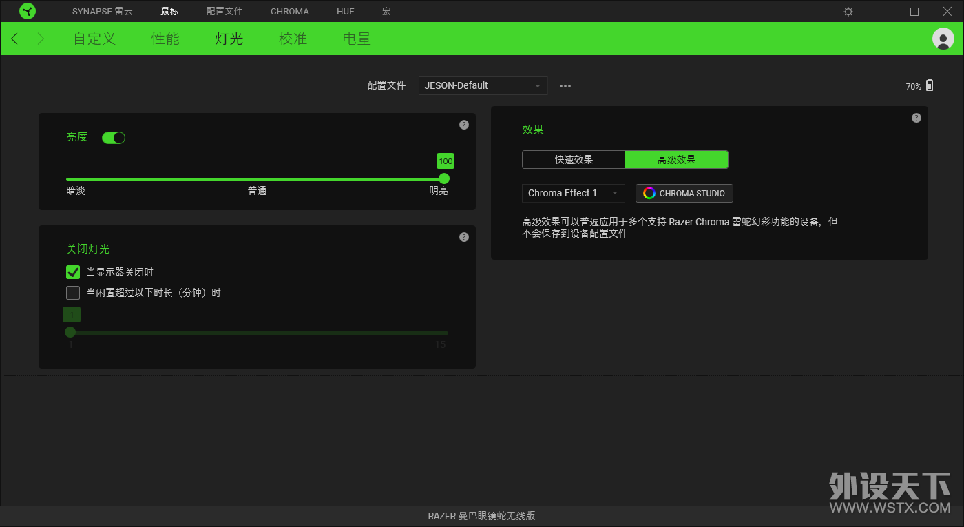Open the CHROMA top menu tab

(x=290, y=12)
